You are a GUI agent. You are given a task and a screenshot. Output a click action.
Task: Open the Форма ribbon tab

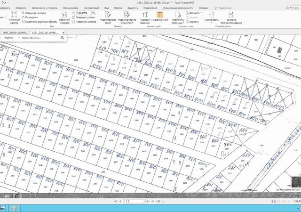pos(118,8)
